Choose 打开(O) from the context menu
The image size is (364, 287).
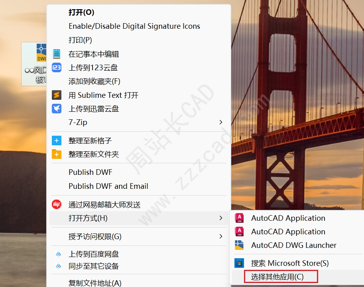[81, 12]
